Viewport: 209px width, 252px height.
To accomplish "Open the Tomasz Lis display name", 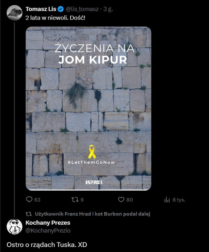I will tap(41, 9).
